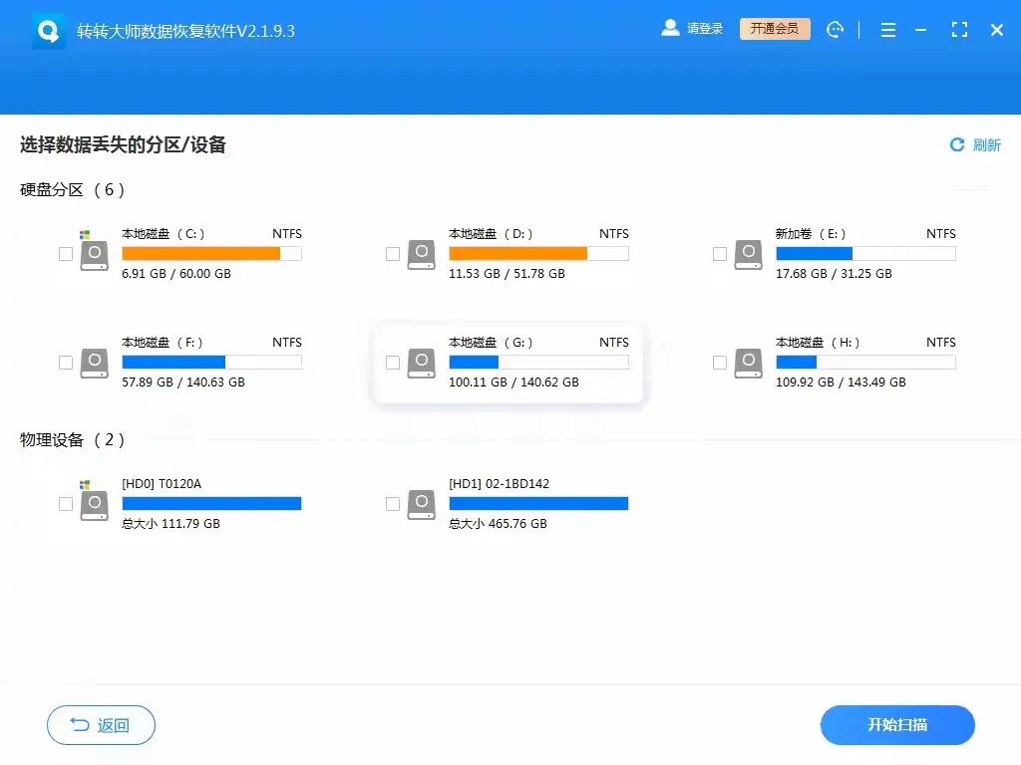Click the C: drive disk icon
Screen dimensions: 1021x765
(x=94, y=252)
